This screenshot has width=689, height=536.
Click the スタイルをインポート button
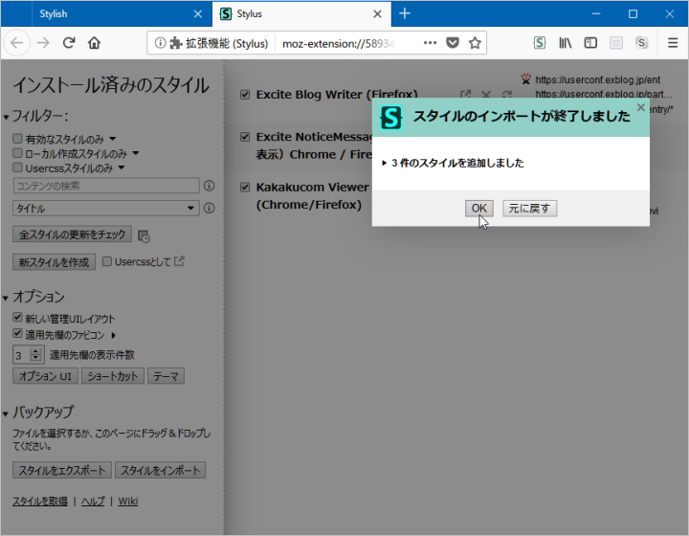click(161, 470)
